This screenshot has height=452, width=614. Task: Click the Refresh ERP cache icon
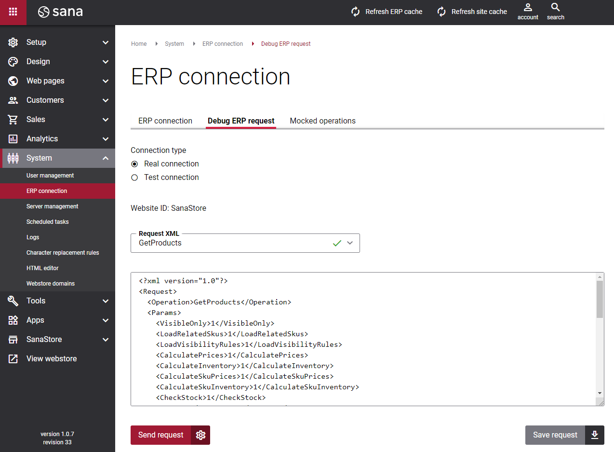point(356,12)
